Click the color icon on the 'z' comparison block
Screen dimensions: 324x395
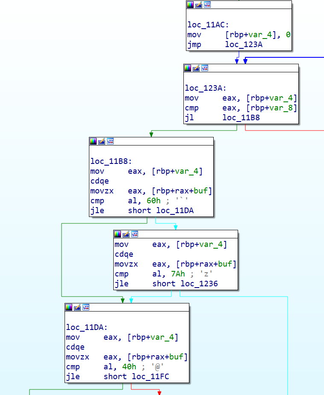coord(118,234)
